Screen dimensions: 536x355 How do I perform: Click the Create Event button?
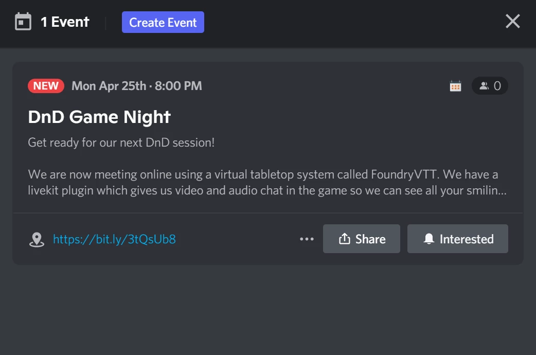pyautogui.click(x=163, y=22)
